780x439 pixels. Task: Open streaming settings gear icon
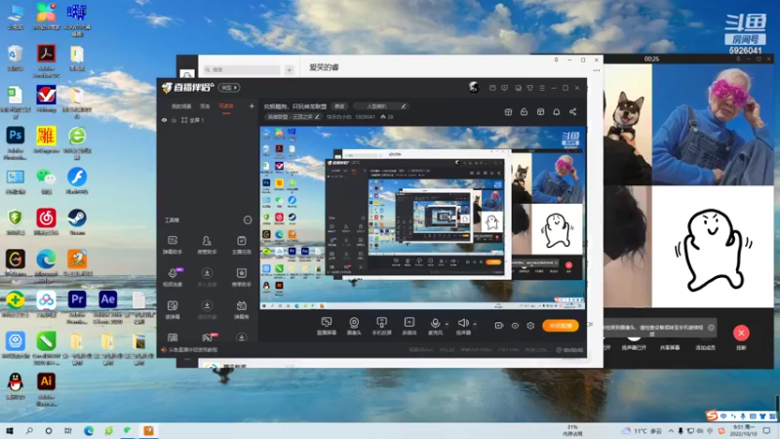530,326
